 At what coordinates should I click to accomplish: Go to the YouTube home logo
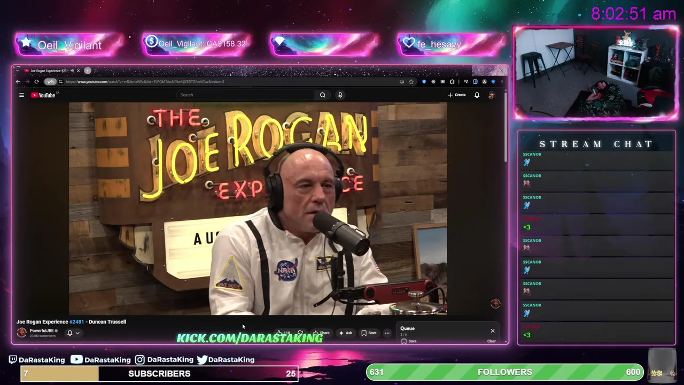point(43,95)
